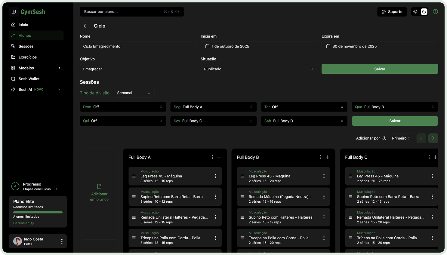Add exercise to Full Body A with plus icon
This screenshot has height=255, width=447.
click(219, 157)
